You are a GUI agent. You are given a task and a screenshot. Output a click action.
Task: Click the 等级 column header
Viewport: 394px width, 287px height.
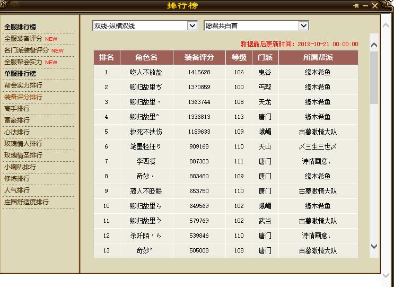239,57
